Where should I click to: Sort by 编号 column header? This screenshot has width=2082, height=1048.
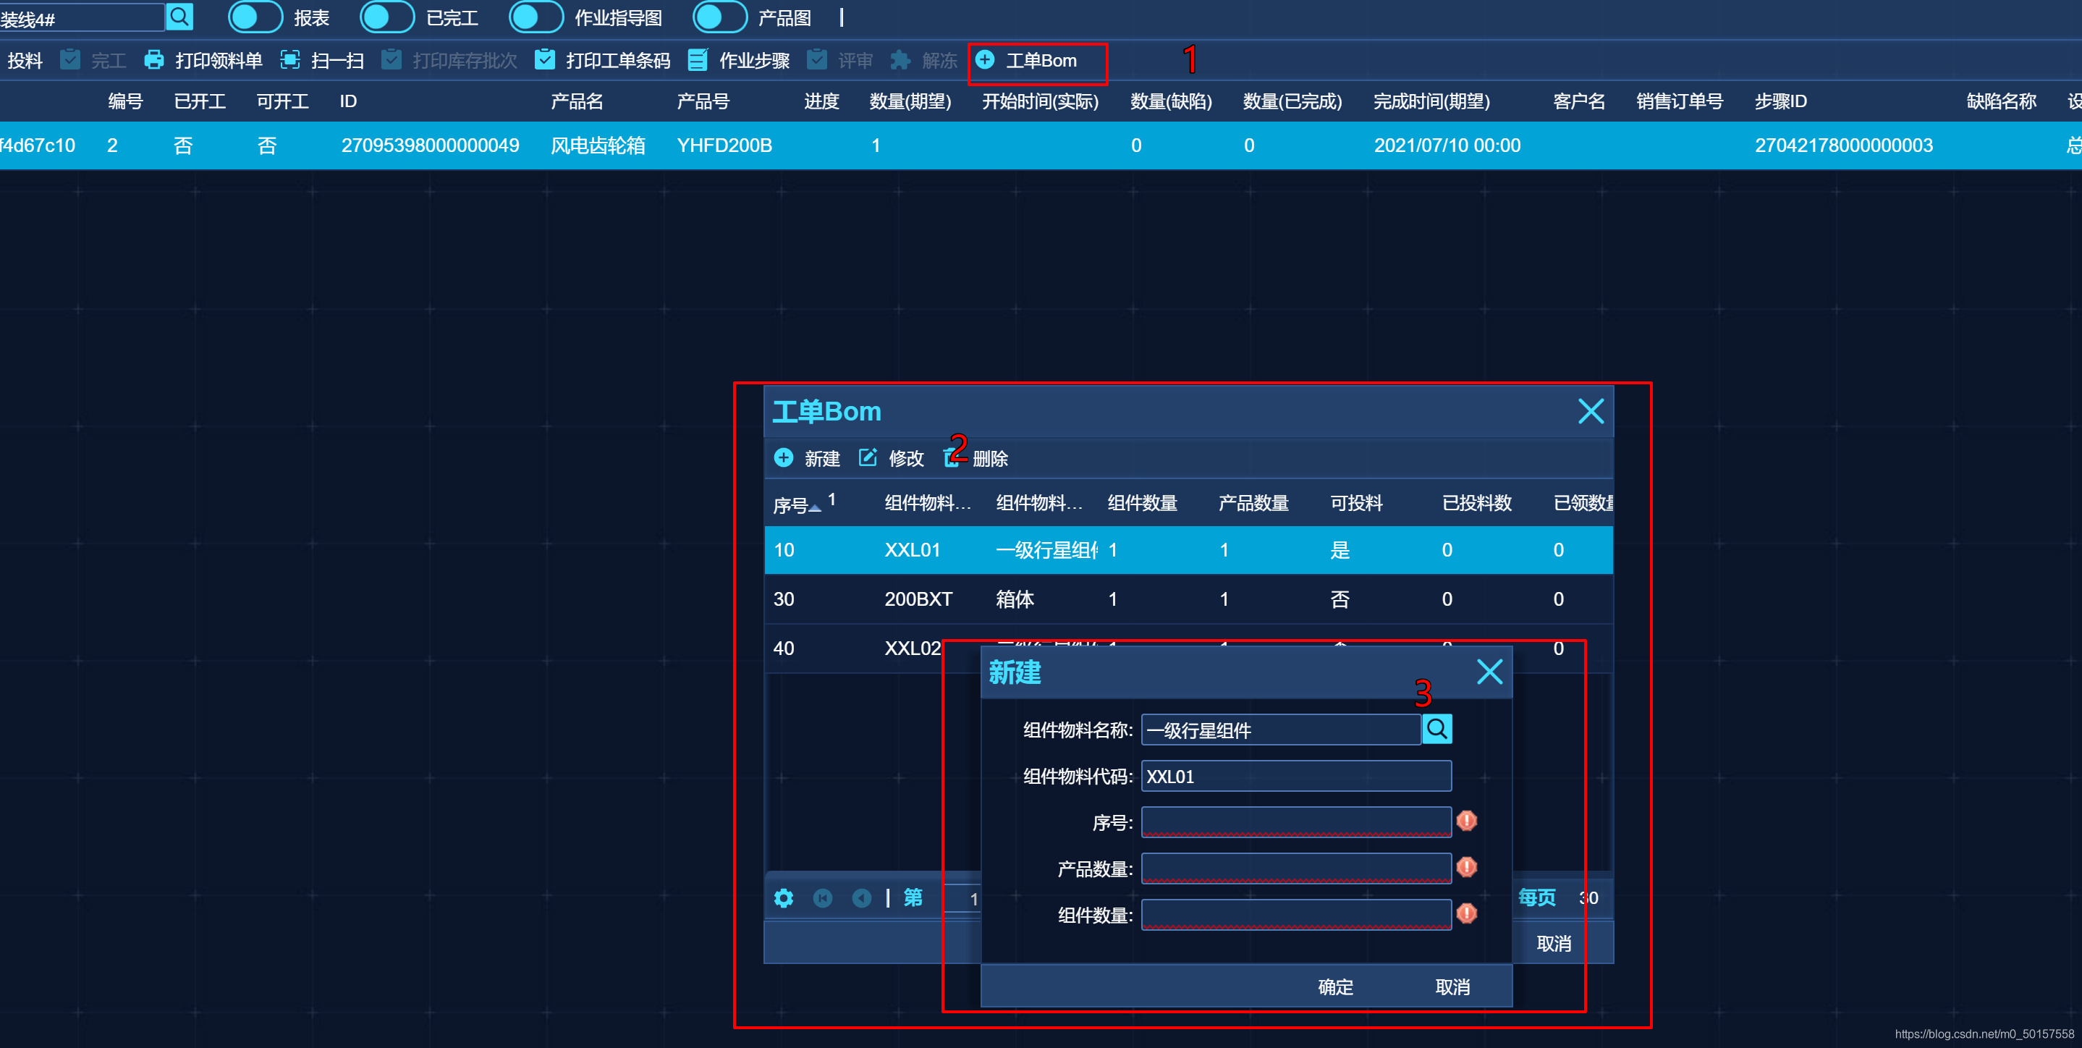(125, 101)
